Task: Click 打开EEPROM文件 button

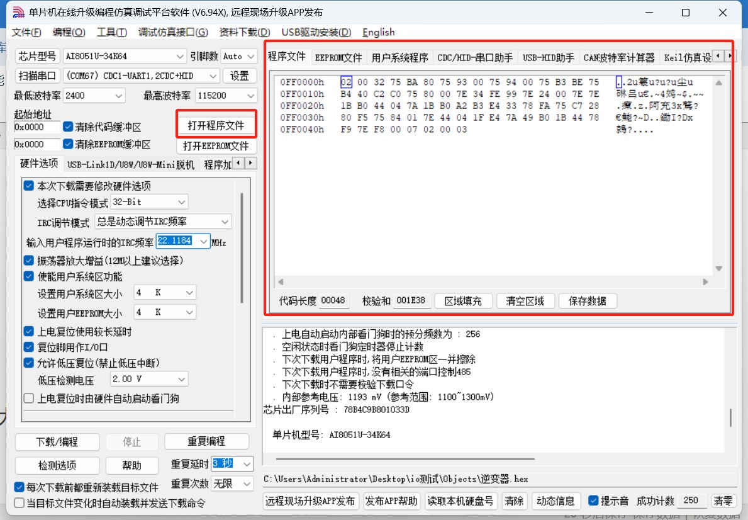Action: coord(216,145)
